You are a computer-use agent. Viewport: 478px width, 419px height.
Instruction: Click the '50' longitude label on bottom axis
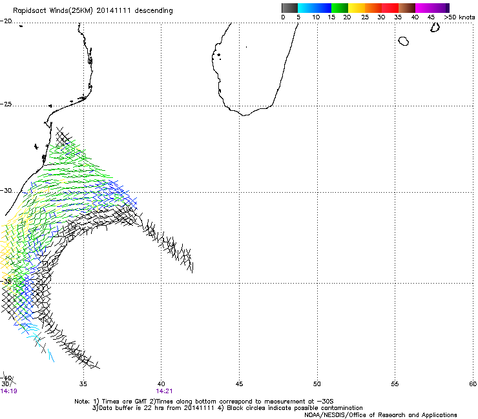(x=317, y=384)
